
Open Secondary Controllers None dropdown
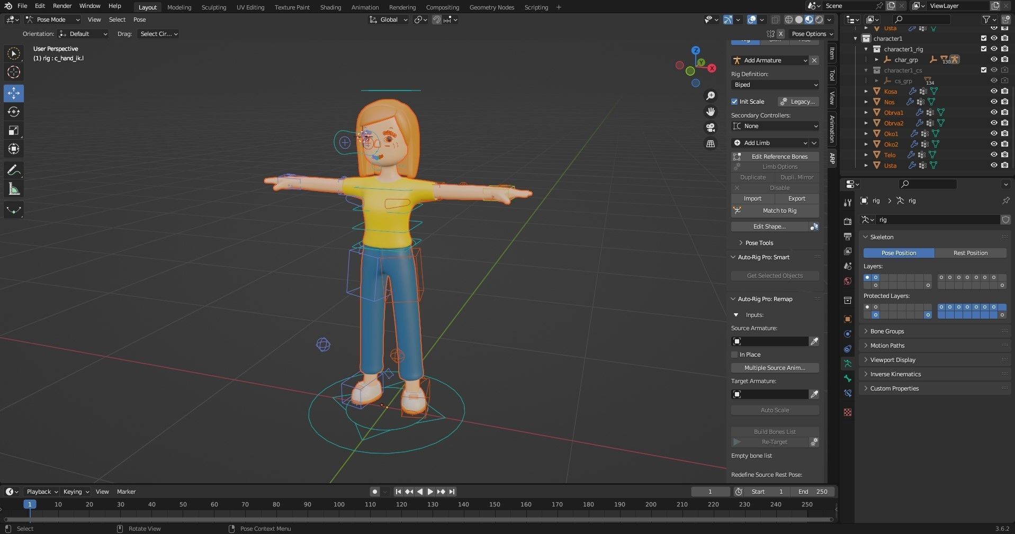pos(775,126)
